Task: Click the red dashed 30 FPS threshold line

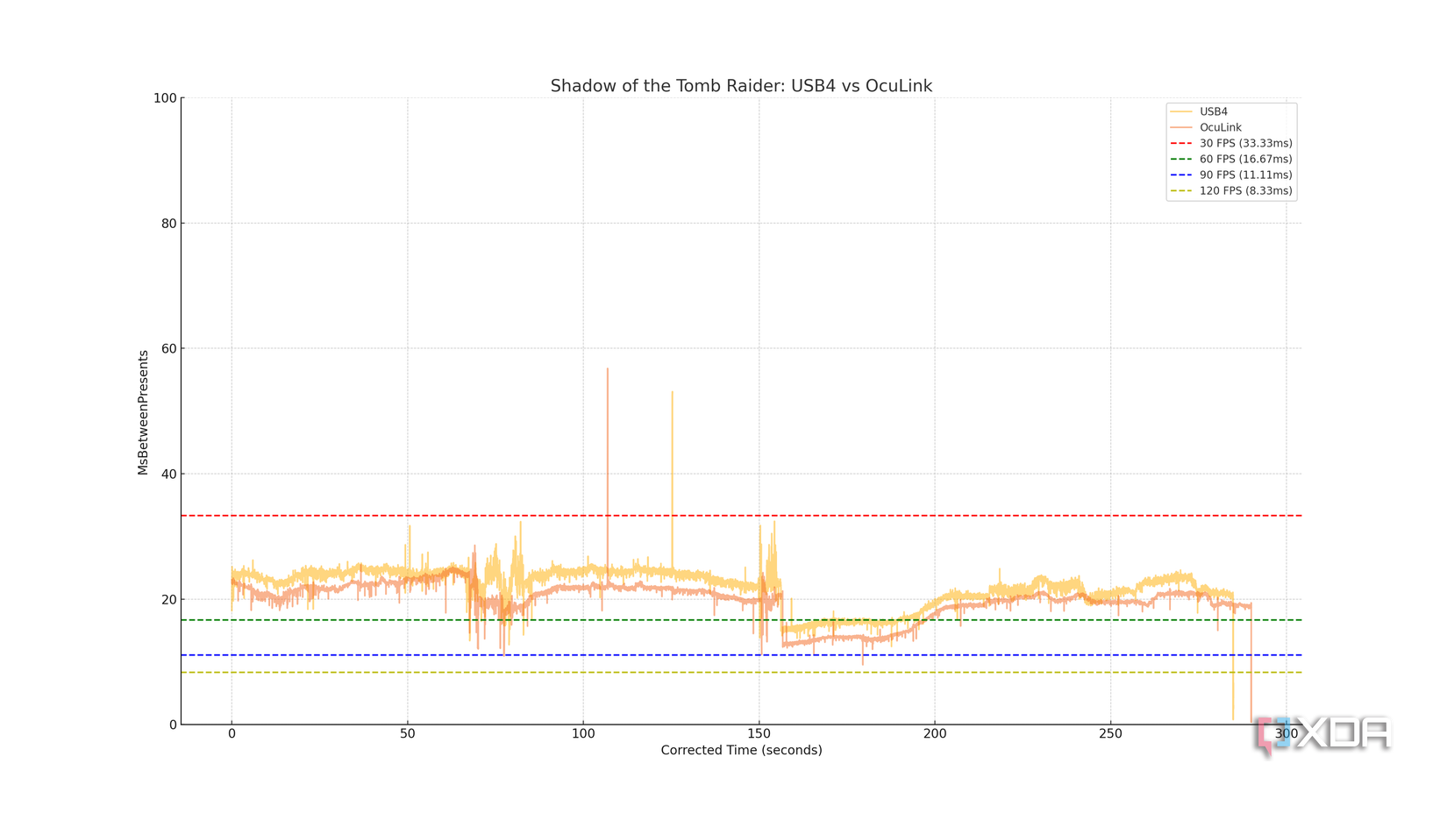Action: [x=741, y=516]
